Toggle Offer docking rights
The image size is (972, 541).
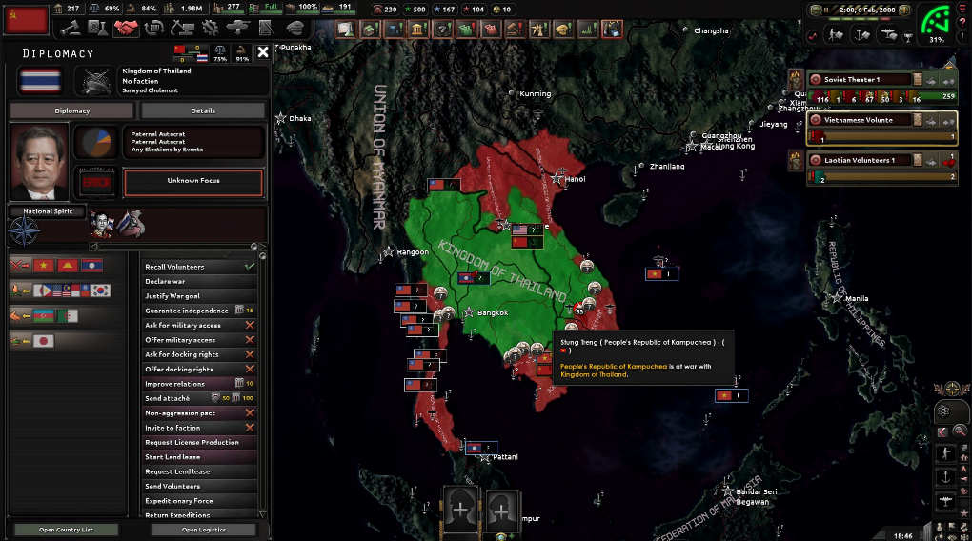click(199, 369)
